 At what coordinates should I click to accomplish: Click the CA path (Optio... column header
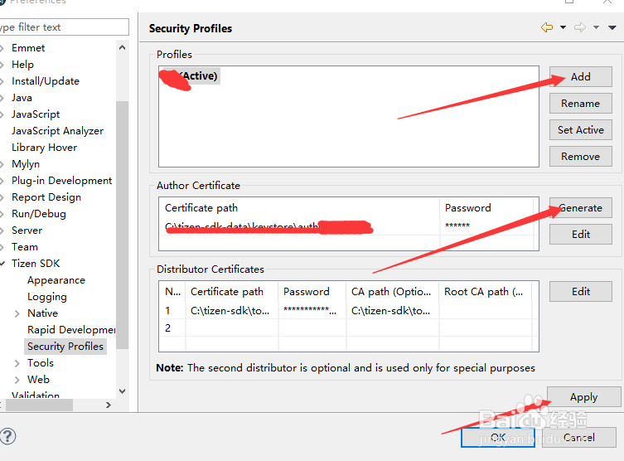point(393,292)
